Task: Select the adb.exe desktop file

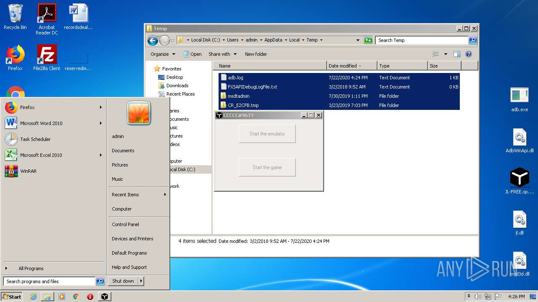Action: tap(520, 99)
